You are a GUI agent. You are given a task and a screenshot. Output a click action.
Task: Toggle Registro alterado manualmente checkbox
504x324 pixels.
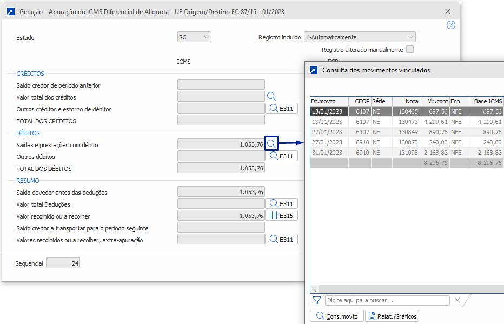410,50
